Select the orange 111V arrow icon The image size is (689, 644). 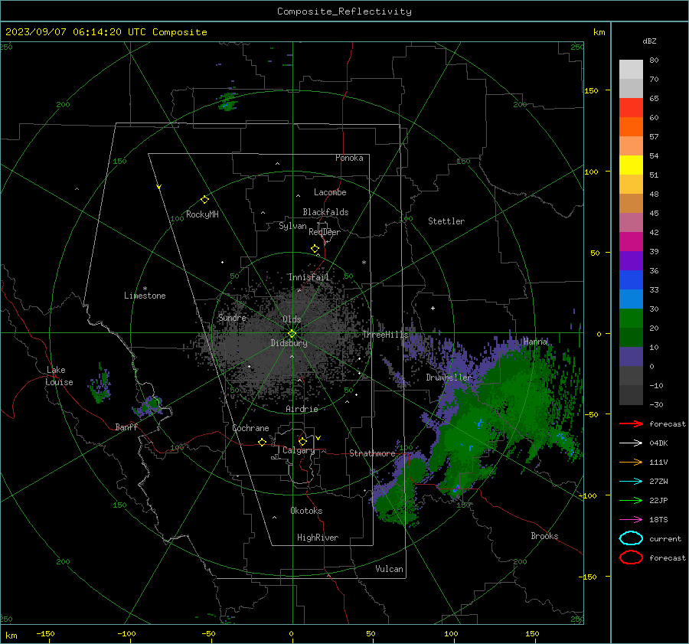click(631, 462)
